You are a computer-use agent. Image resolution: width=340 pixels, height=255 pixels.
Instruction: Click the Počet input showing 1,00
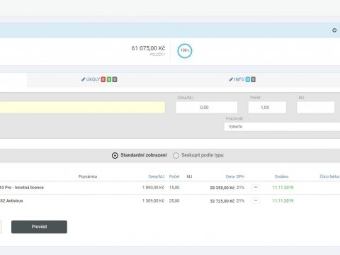(x=267, y=108)
